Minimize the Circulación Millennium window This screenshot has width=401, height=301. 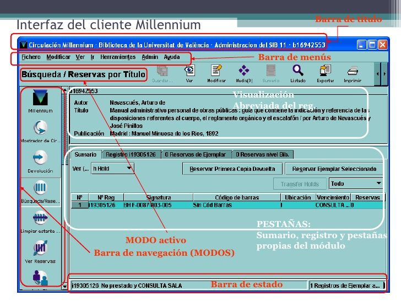pos(361,45)
